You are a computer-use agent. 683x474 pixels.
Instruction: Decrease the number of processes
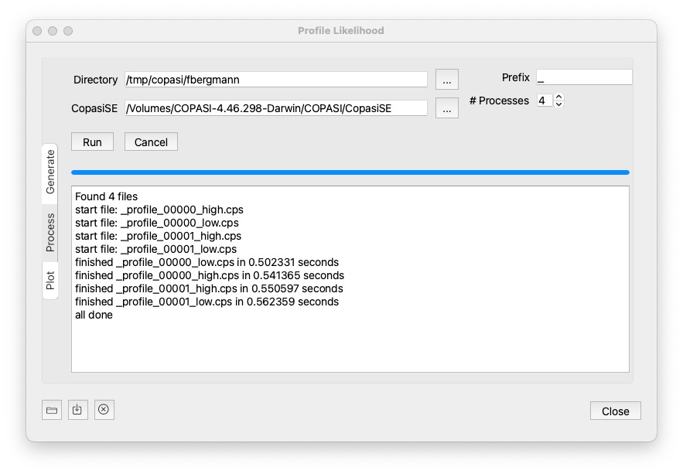[559, 104]
